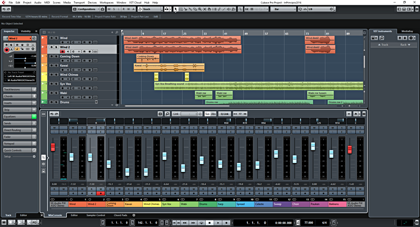Click bar 49 on the timeline ruler
Image resolution: width=420 pixels, height=227 pixels.
[245, 34]
